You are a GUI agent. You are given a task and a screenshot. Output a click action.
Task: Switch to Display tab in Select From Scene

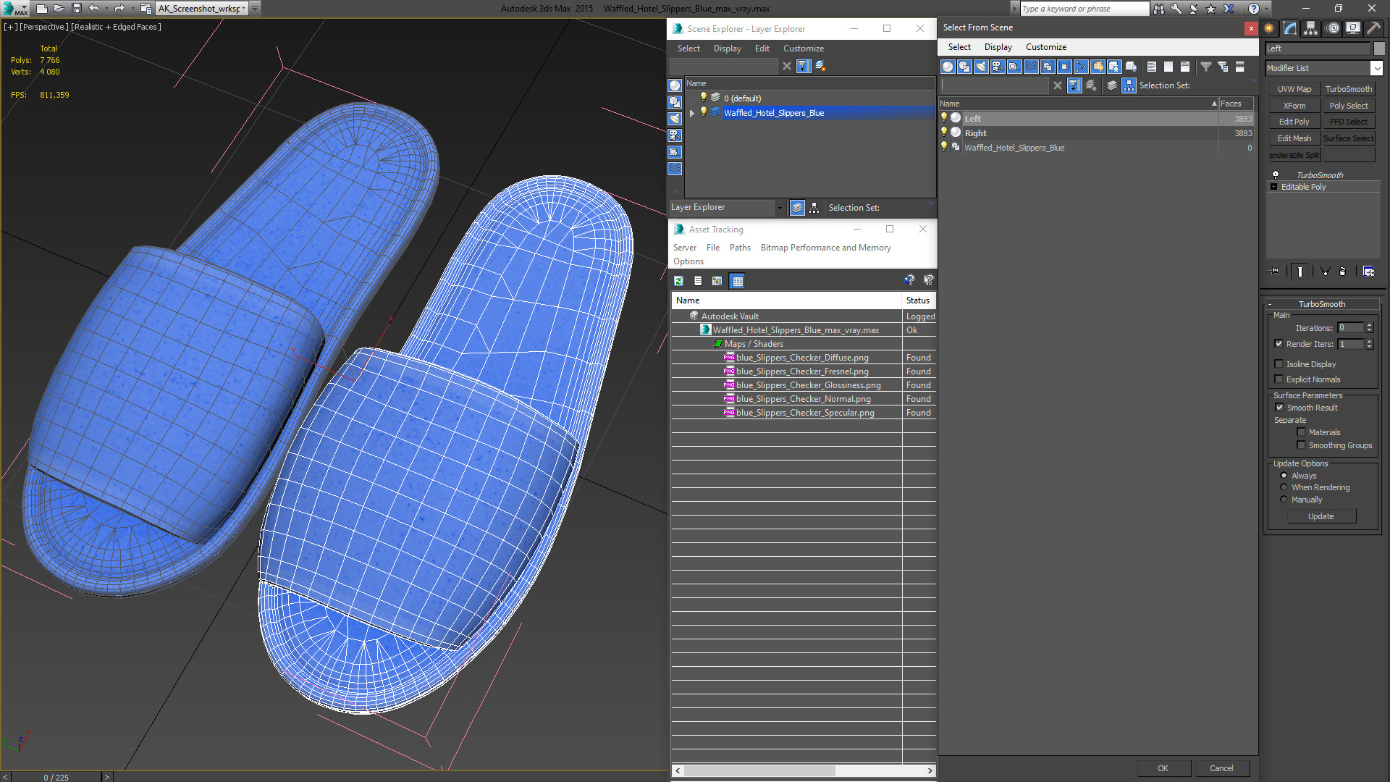tap(997, 47)
